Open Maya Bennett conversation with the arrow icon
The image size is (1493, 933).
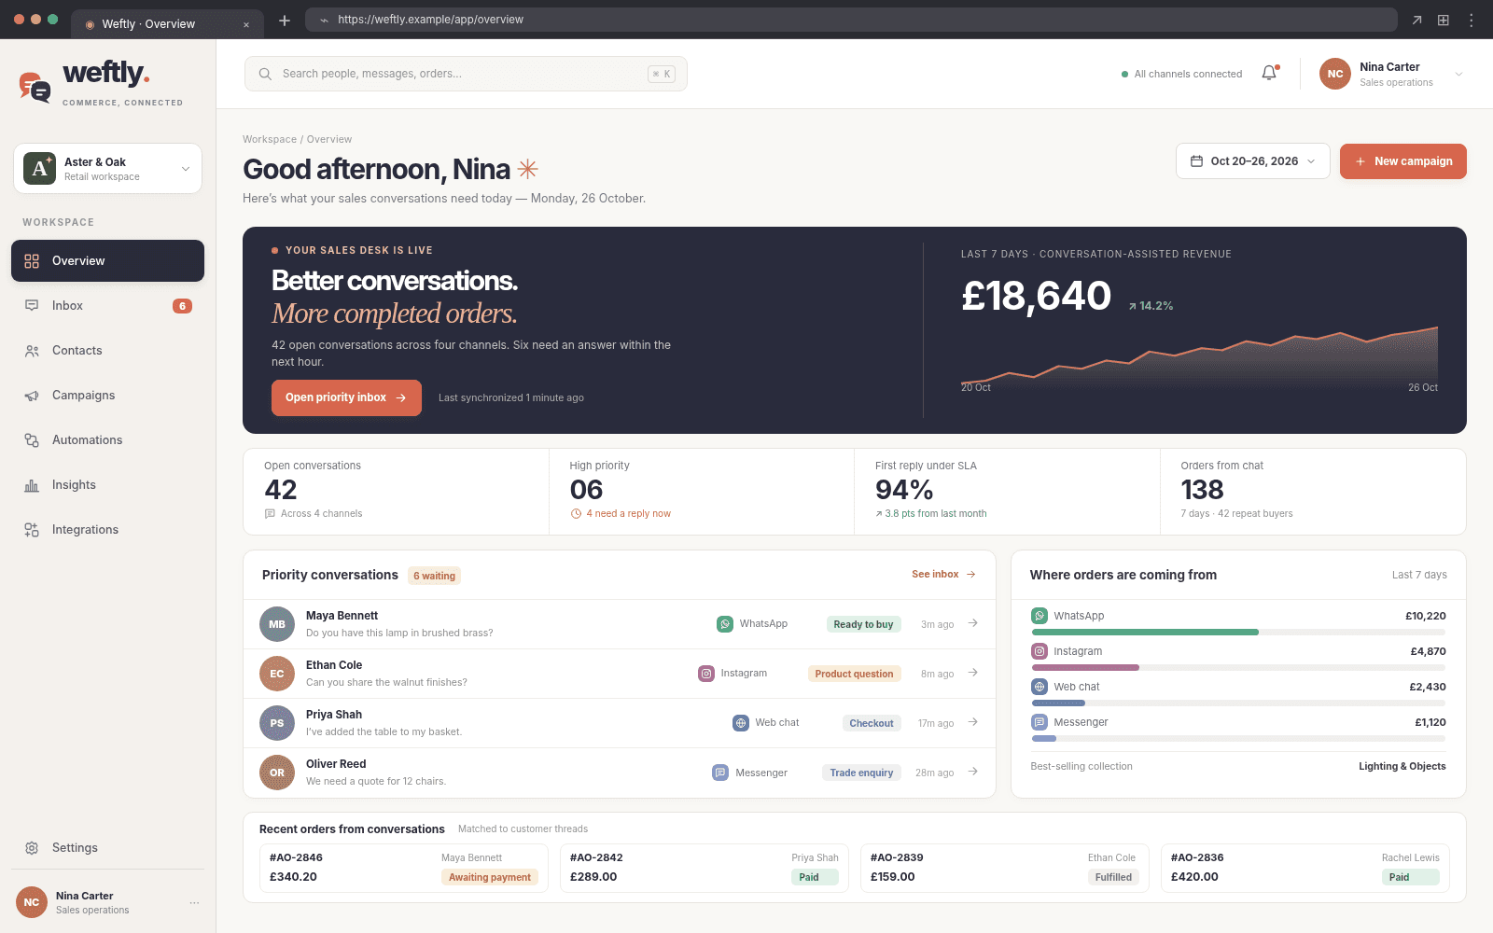point(972,623)
